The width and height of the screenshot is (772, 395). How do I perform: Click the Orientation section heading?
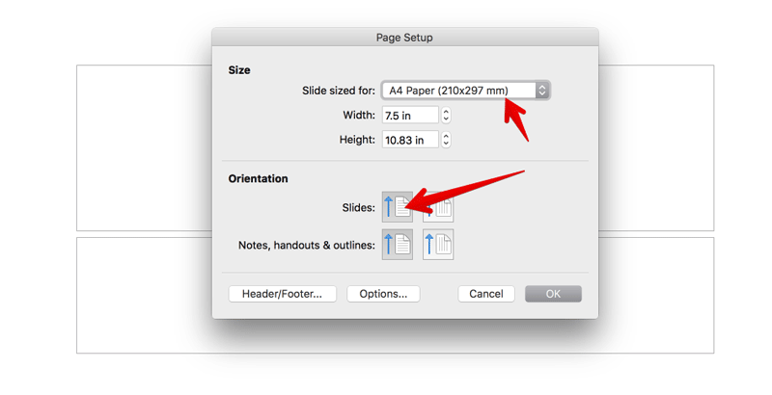(258, 178)
